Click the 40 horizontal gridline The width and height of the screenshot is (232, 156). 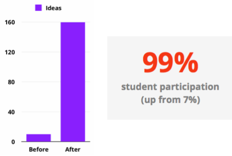[41, 111]
